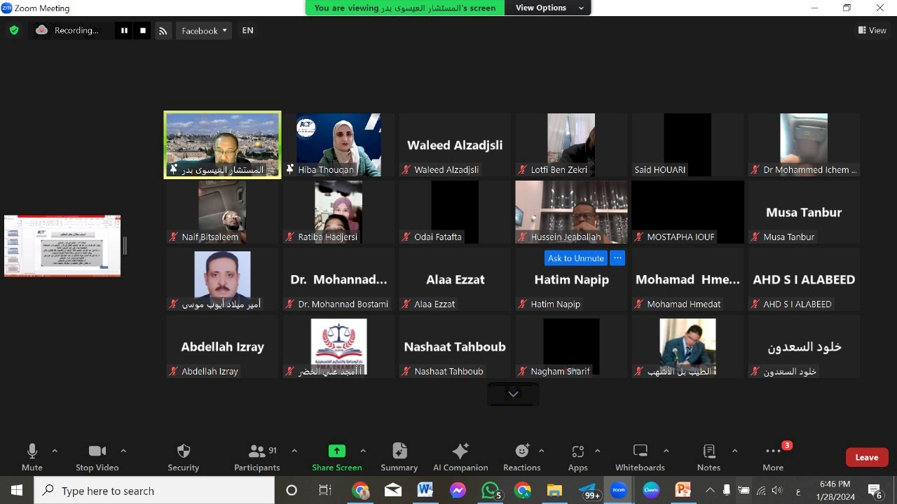Open the Apps icon in toolbar
897x504 pixels.
[577, 451]
